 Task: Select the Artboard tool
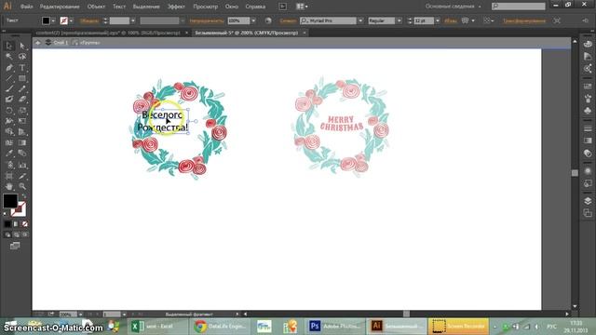(9, 176)
